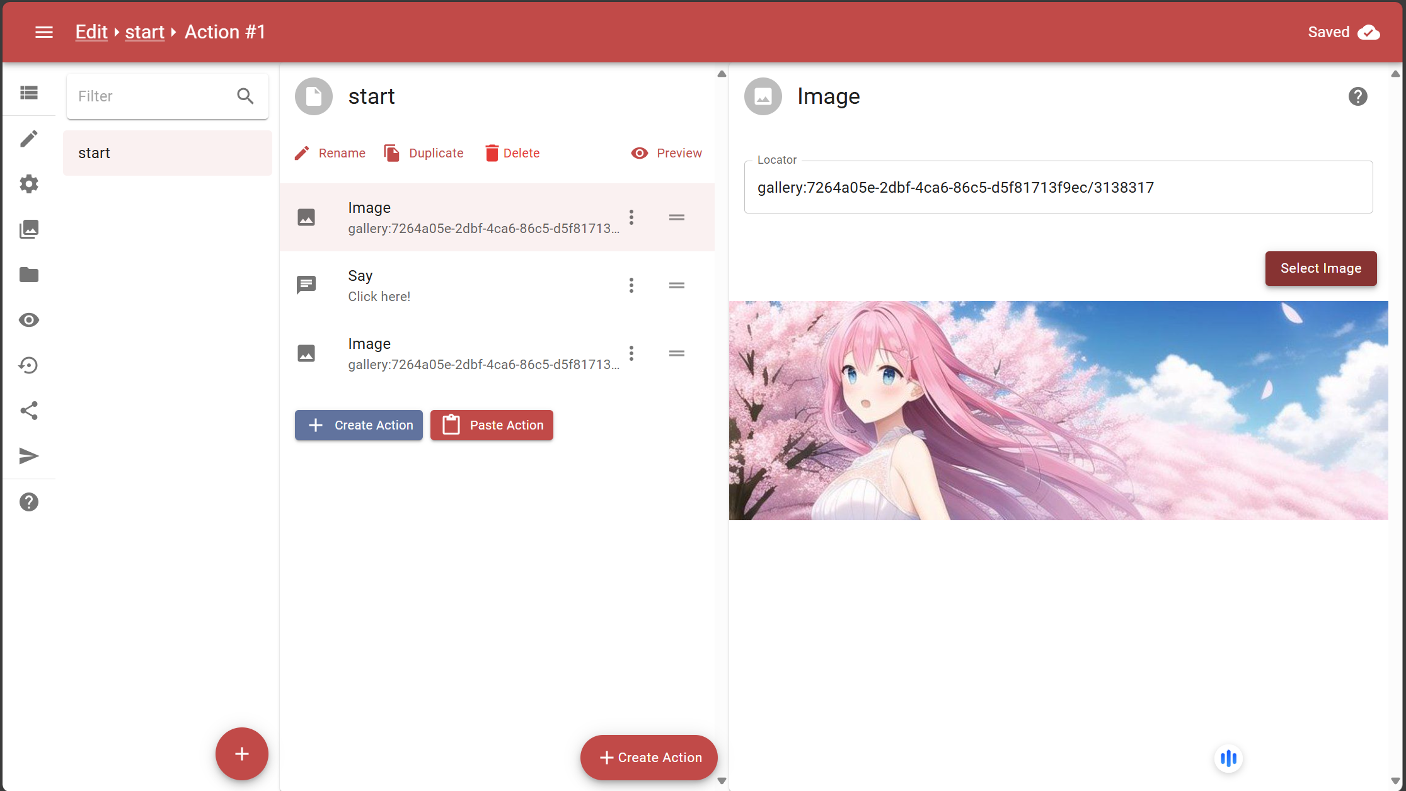Screen dimensions: 1406x791
Task: Open the hamburger navigation menu
Action: tap(43, 32)
